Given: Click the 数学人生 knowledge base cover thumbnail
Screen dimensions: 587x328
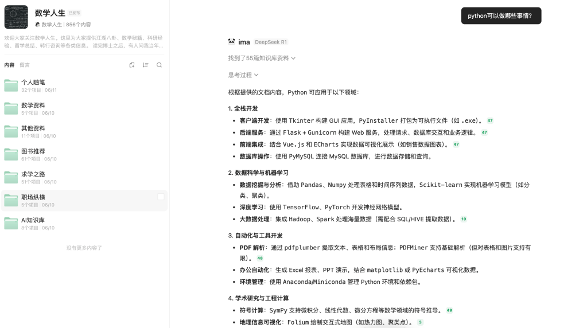Looking at the screenshot, I should tap(16, 17).
